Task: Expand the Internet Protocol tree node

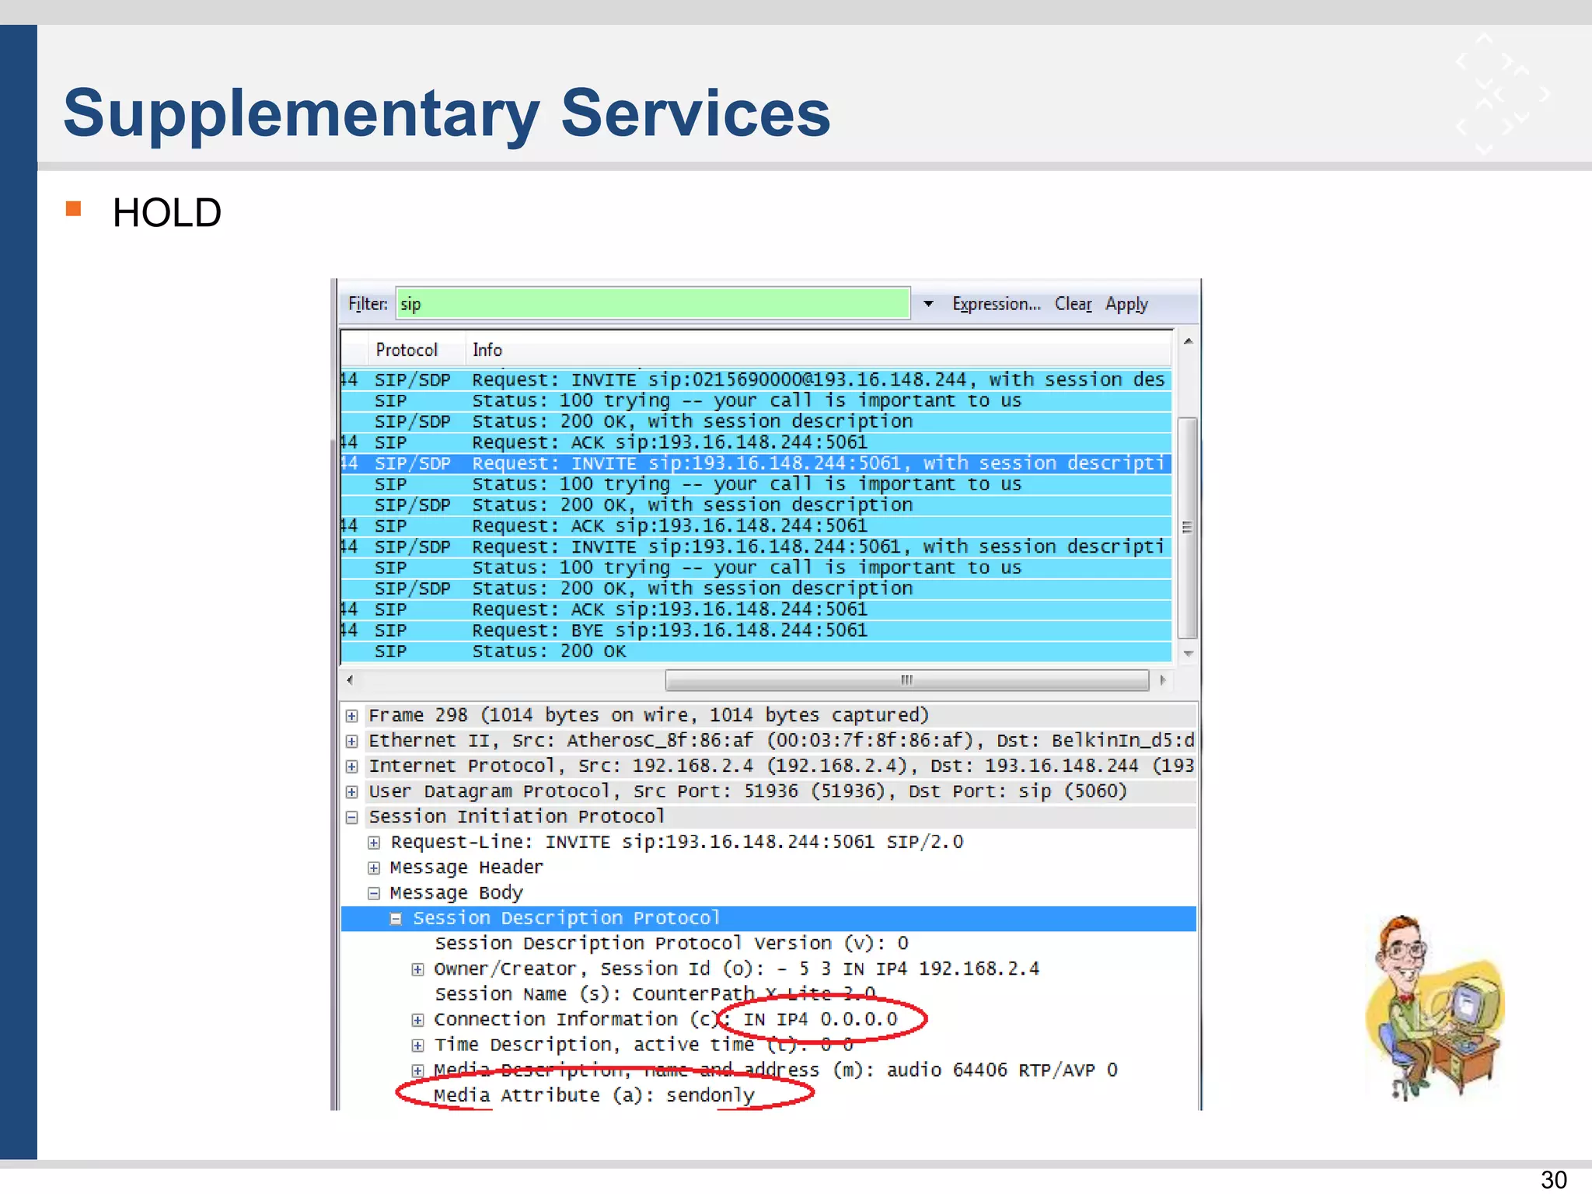Action: [x=352, y=766]
